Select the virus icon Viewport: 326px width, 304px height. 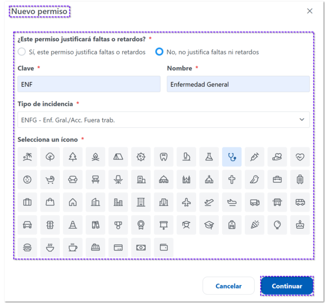click(x=141, y=157)
